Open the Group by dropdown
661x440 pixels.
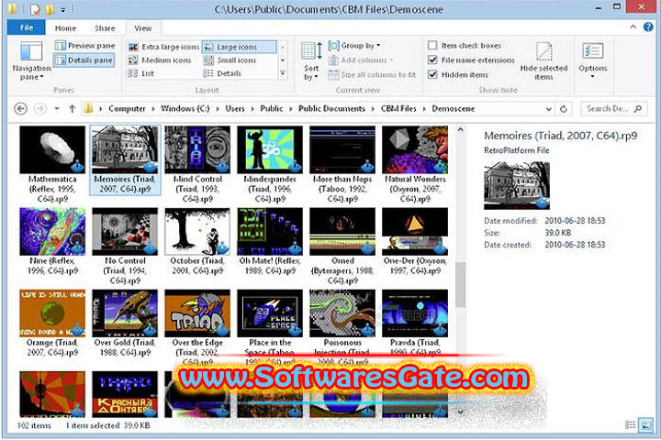coord(354,46)
